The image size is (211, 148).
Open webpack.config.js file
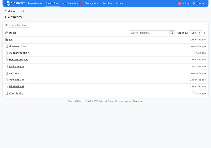[19, 53]
